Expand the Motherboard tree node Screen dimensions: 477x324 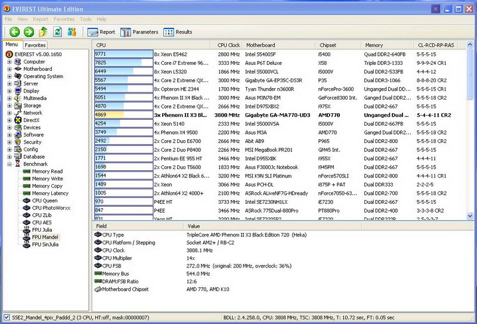tap(10, 69)
